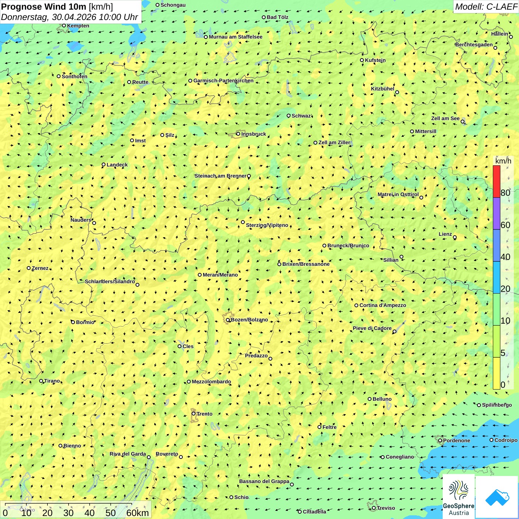Click the 'Schongau' label
Image resolution: width=519 pixels, height=519 pixels.
pos(173,5)
